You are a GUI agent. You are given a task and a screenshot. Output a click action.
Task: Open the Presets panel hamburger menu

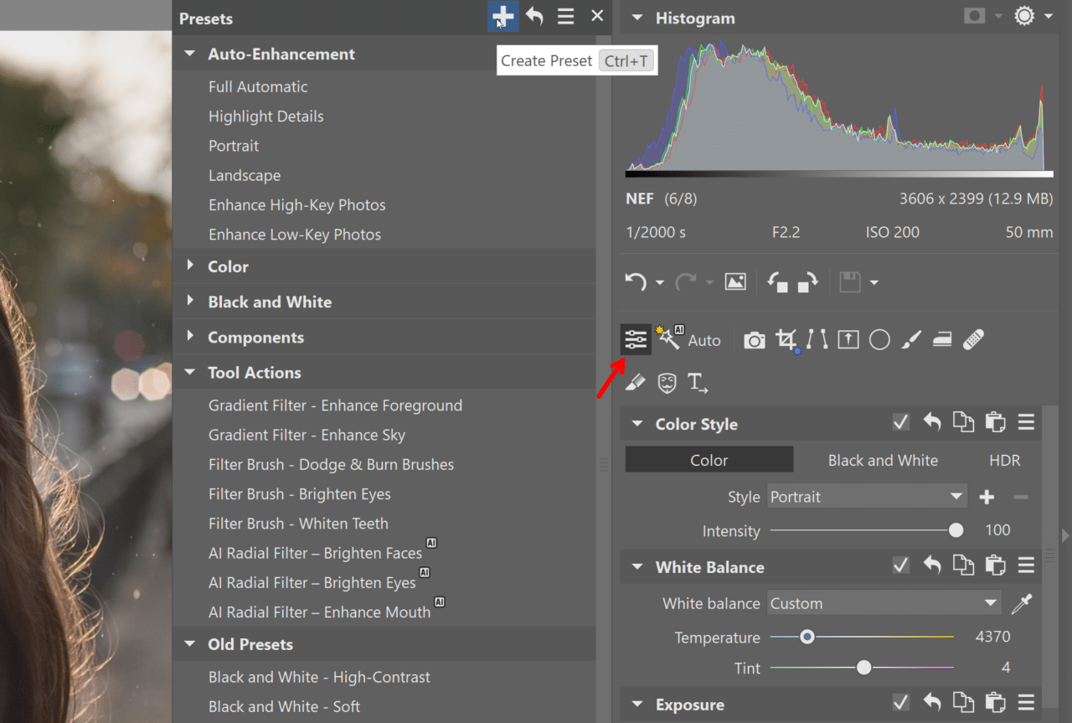[565, 15]
